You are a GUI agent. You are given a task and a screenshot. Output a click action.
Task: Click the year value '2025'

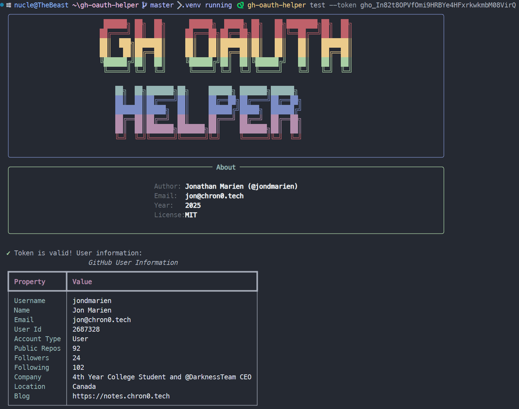click(193, 206)
